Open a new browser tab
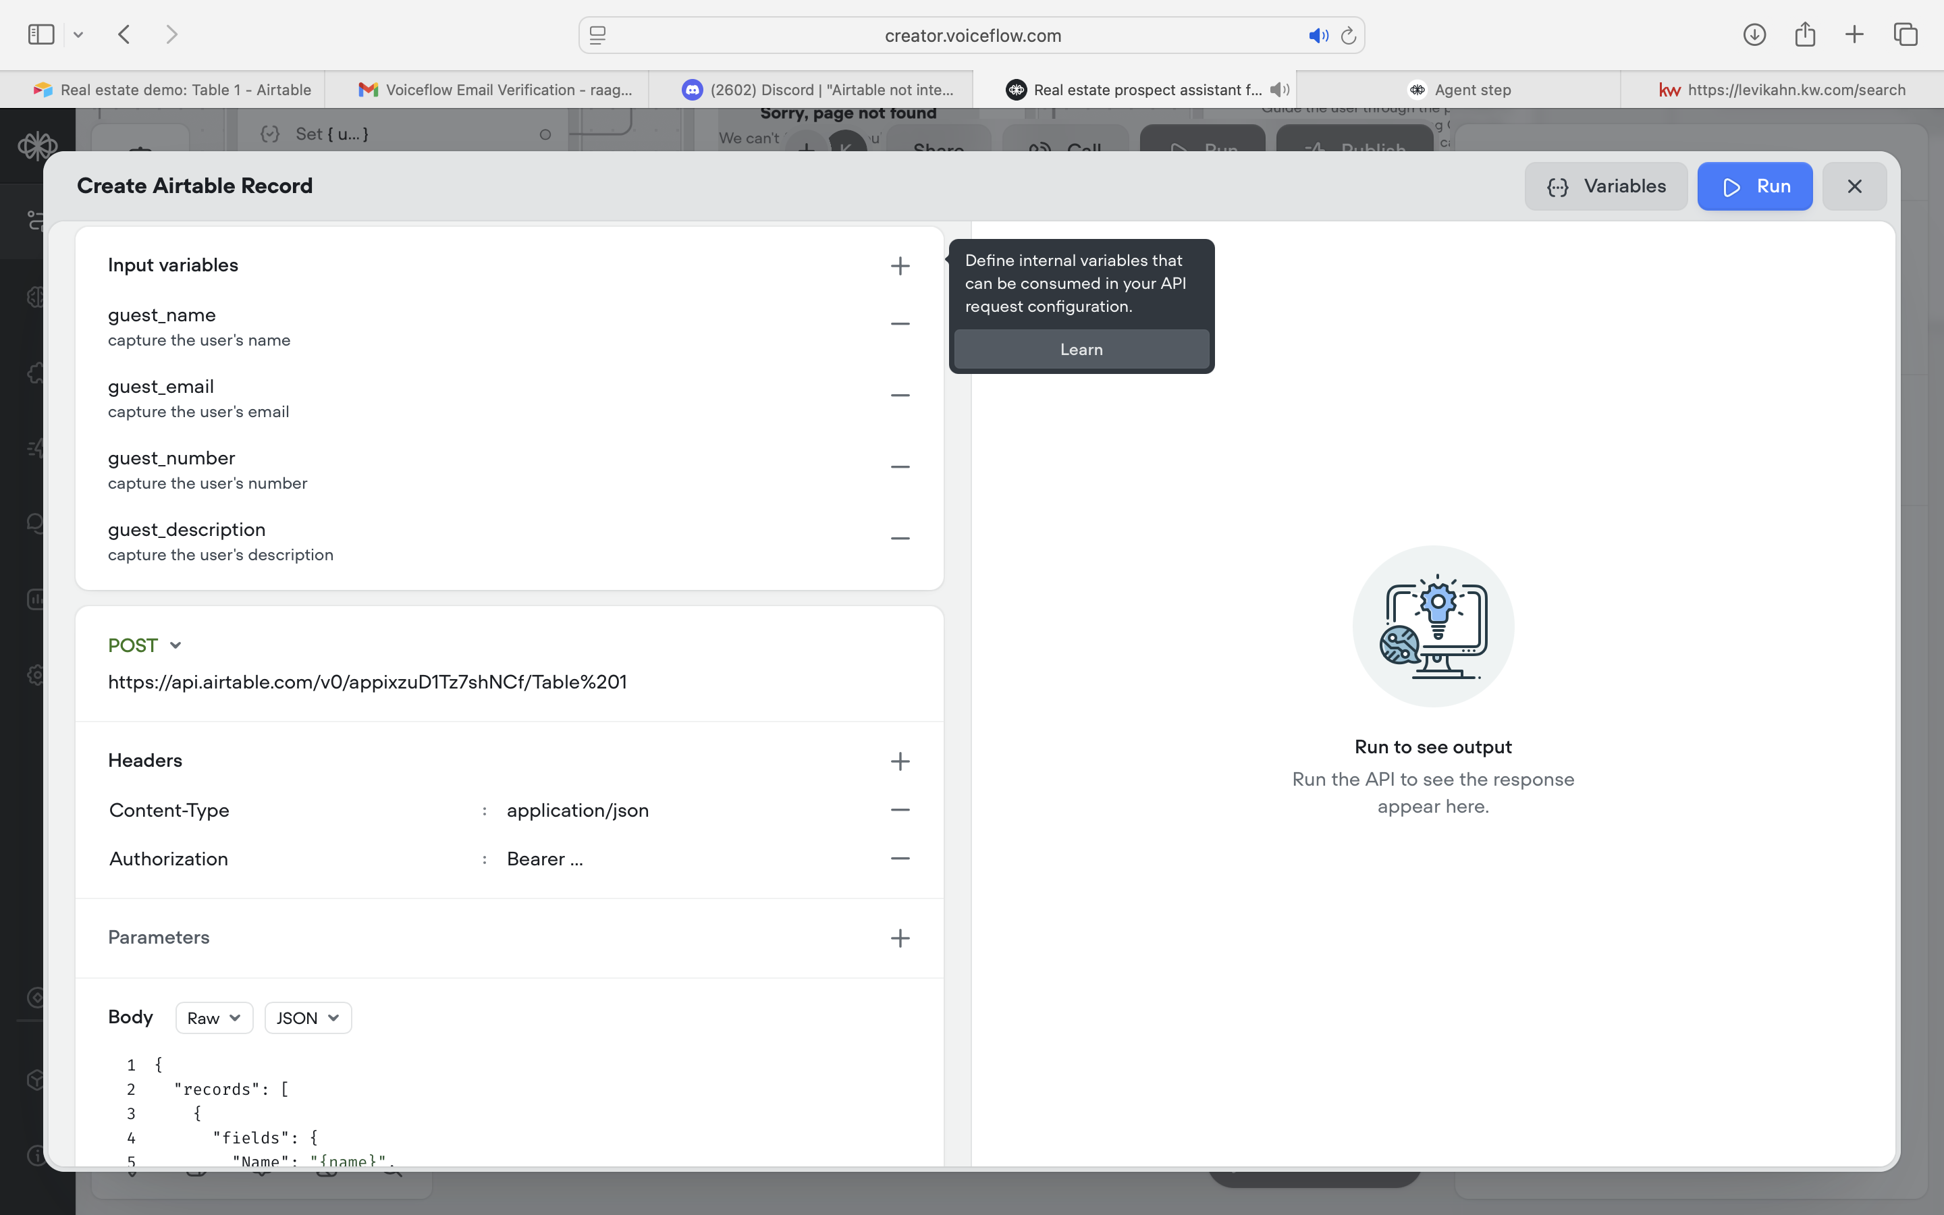The height and width of the screenshot is (1215, 1944). [x=1854, y=34]
